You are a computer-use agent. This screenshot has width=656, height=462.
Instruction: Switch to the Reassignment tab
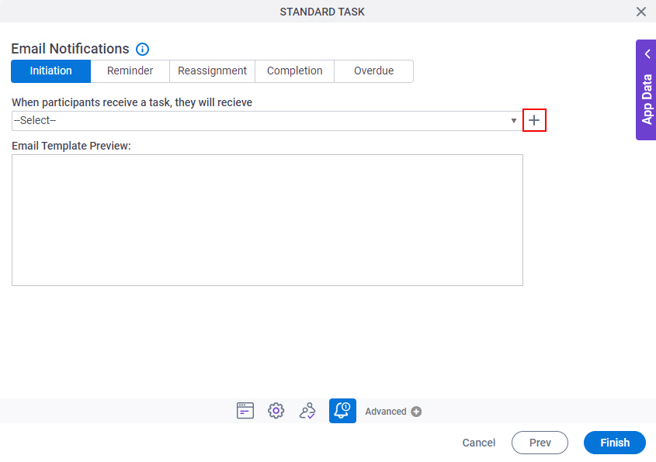[212, 71]
